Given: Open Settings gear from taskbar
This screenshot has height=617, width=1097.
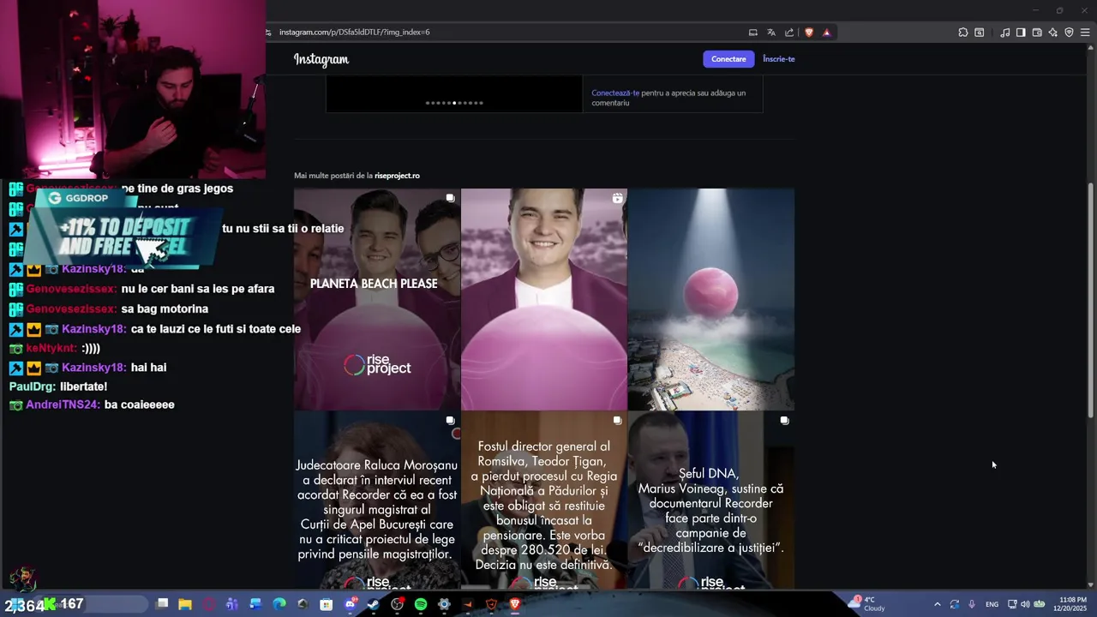Looking at the screenshot, I should [444, 604].
